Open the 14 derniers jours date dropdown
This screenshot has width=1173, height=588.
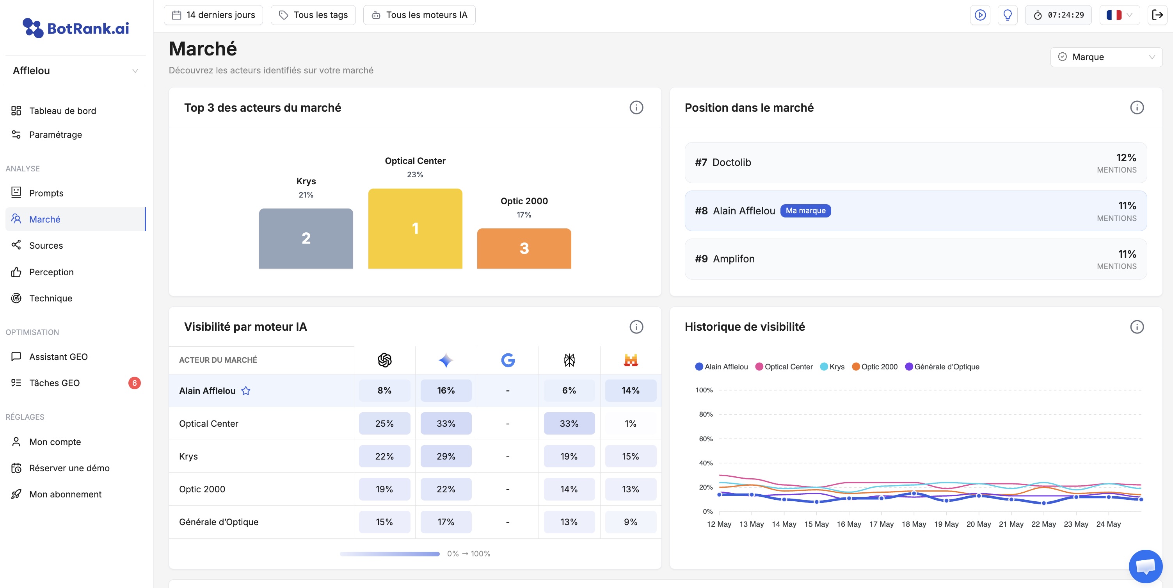coord(213,15)
